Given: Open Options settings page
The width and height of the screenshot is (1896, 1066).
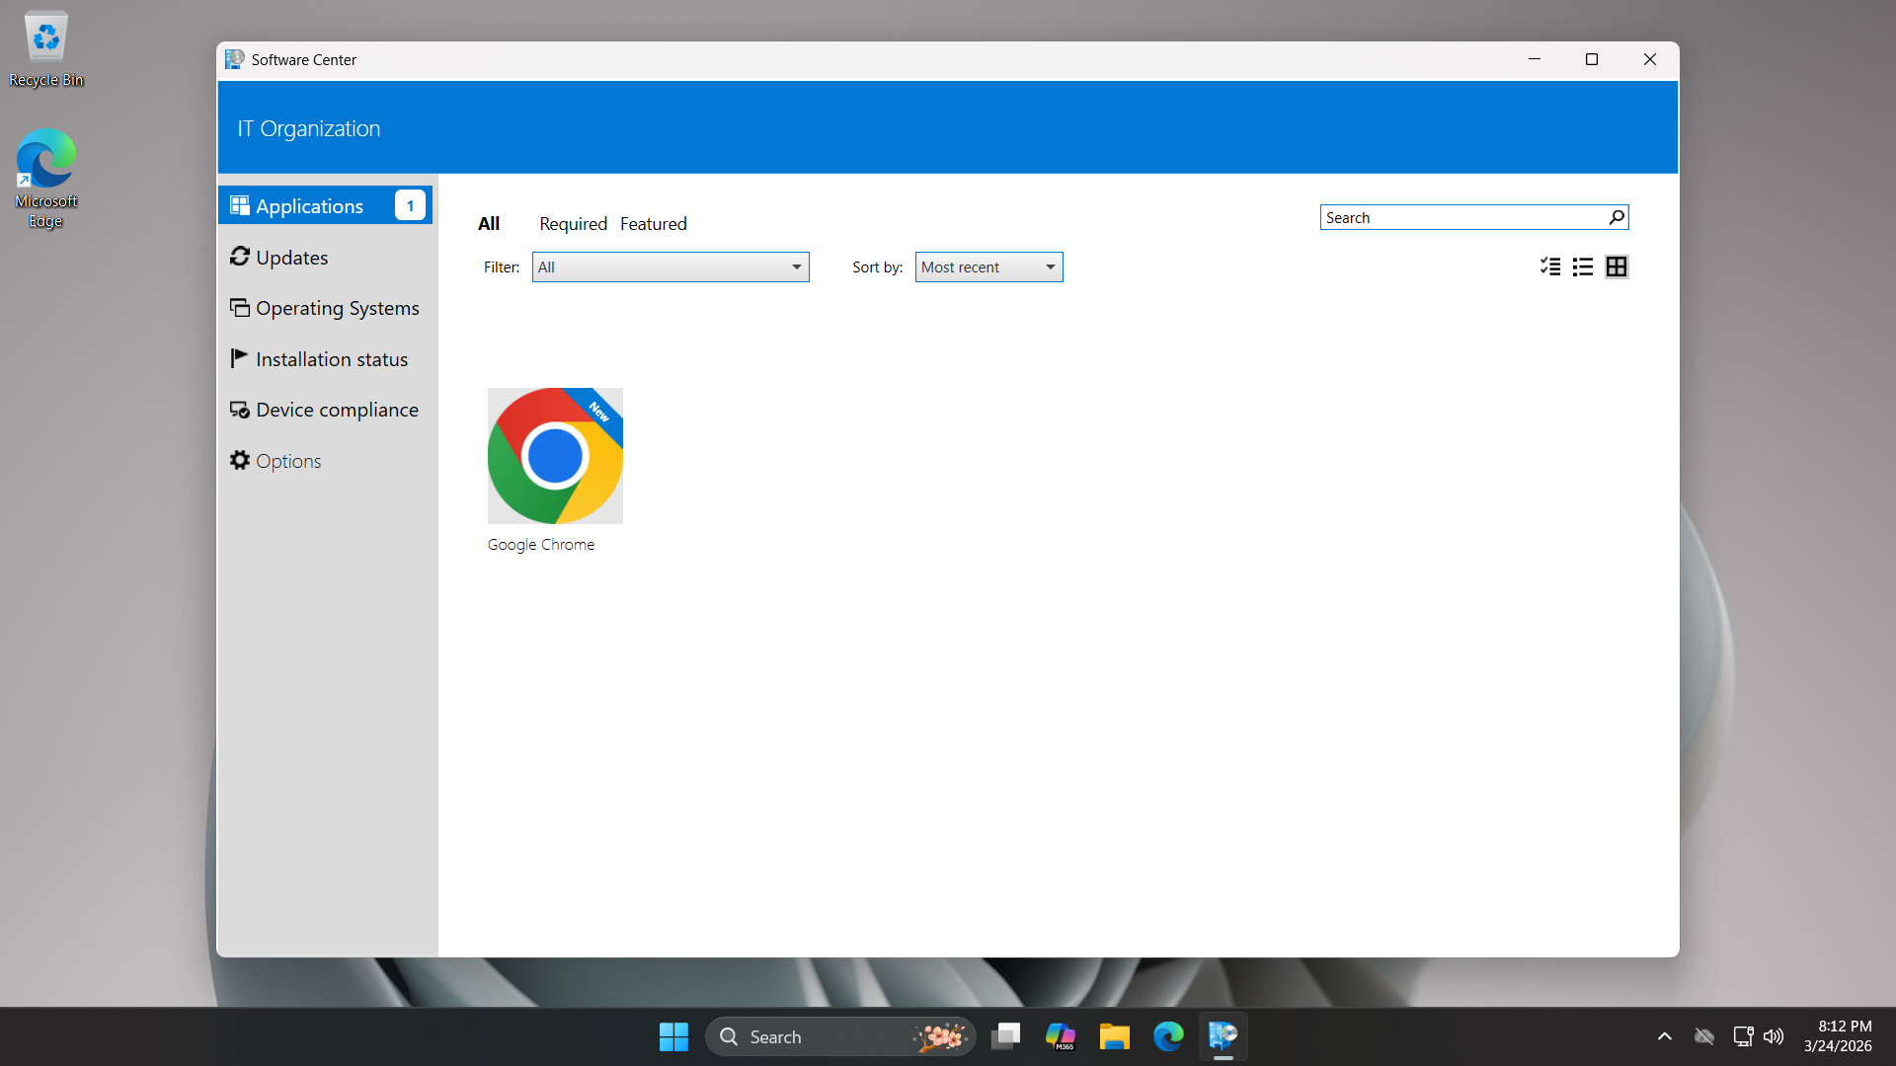Looking at the screenshot, I should point(287,461).
